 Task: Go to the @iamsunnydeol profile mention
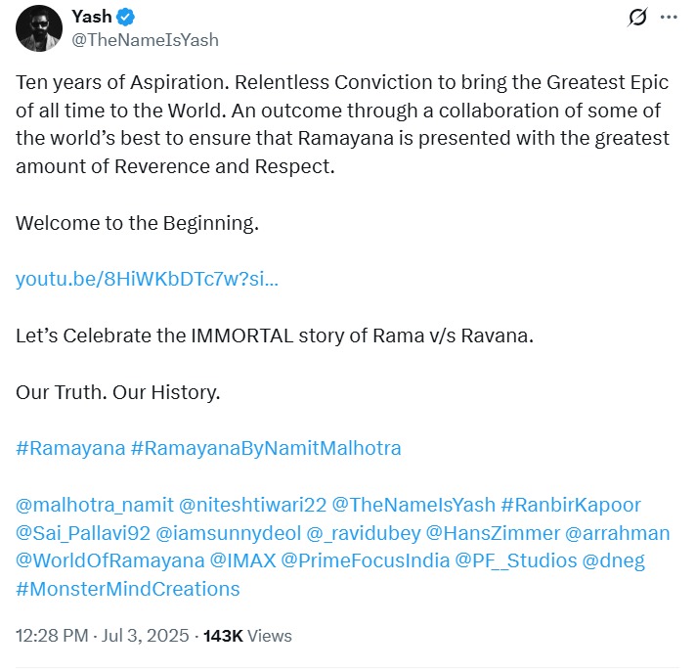point(223,533)
